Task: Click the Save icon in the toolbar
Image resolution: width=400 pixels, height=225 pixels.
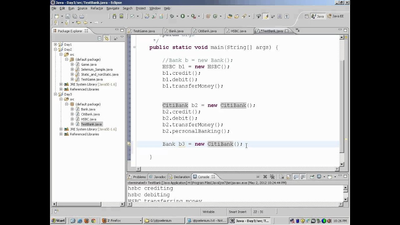Action: pos(68,16)
